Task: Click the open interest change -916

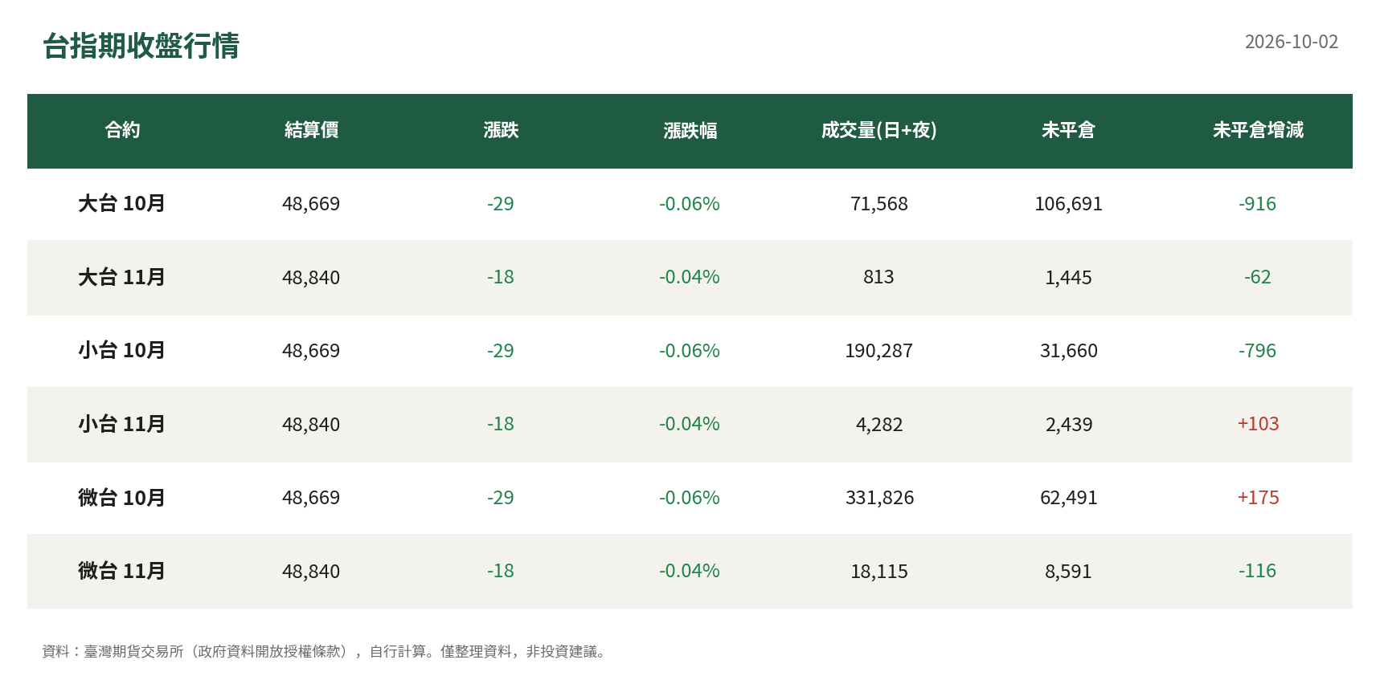Action: coord(1258,204)
